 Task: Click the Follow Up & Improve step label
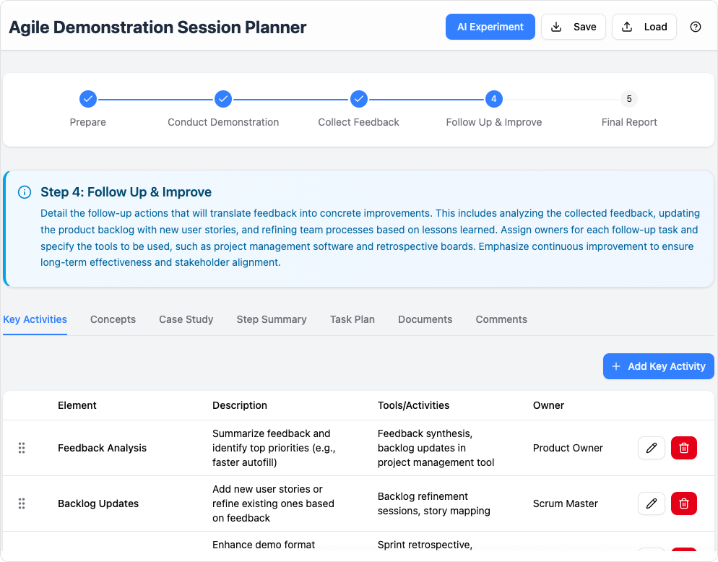(493, 122)
